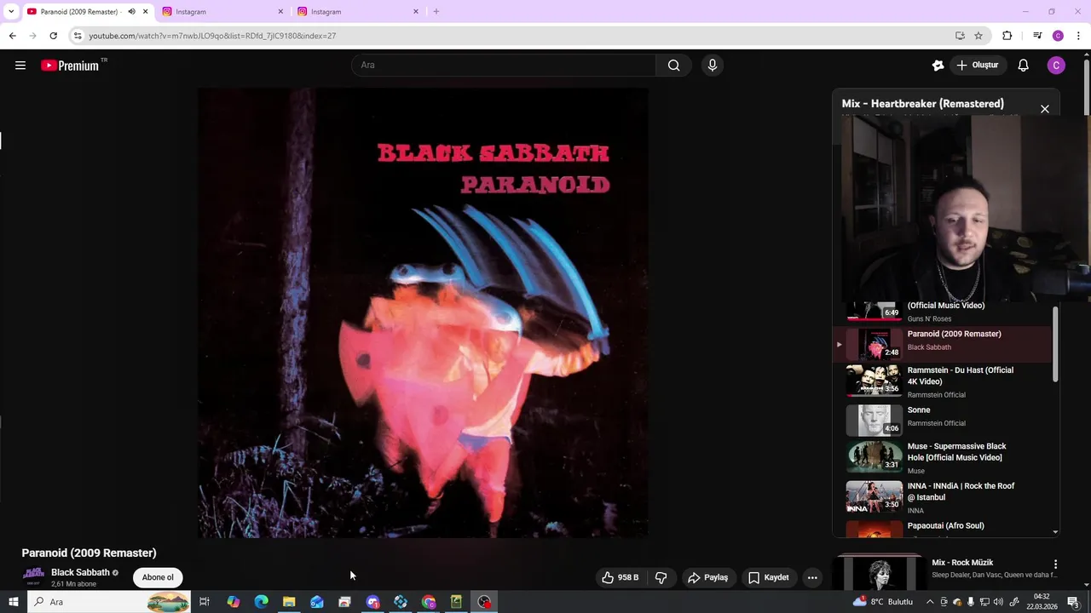Open the media control icon in toolbar

click(x=1037, y=36)
